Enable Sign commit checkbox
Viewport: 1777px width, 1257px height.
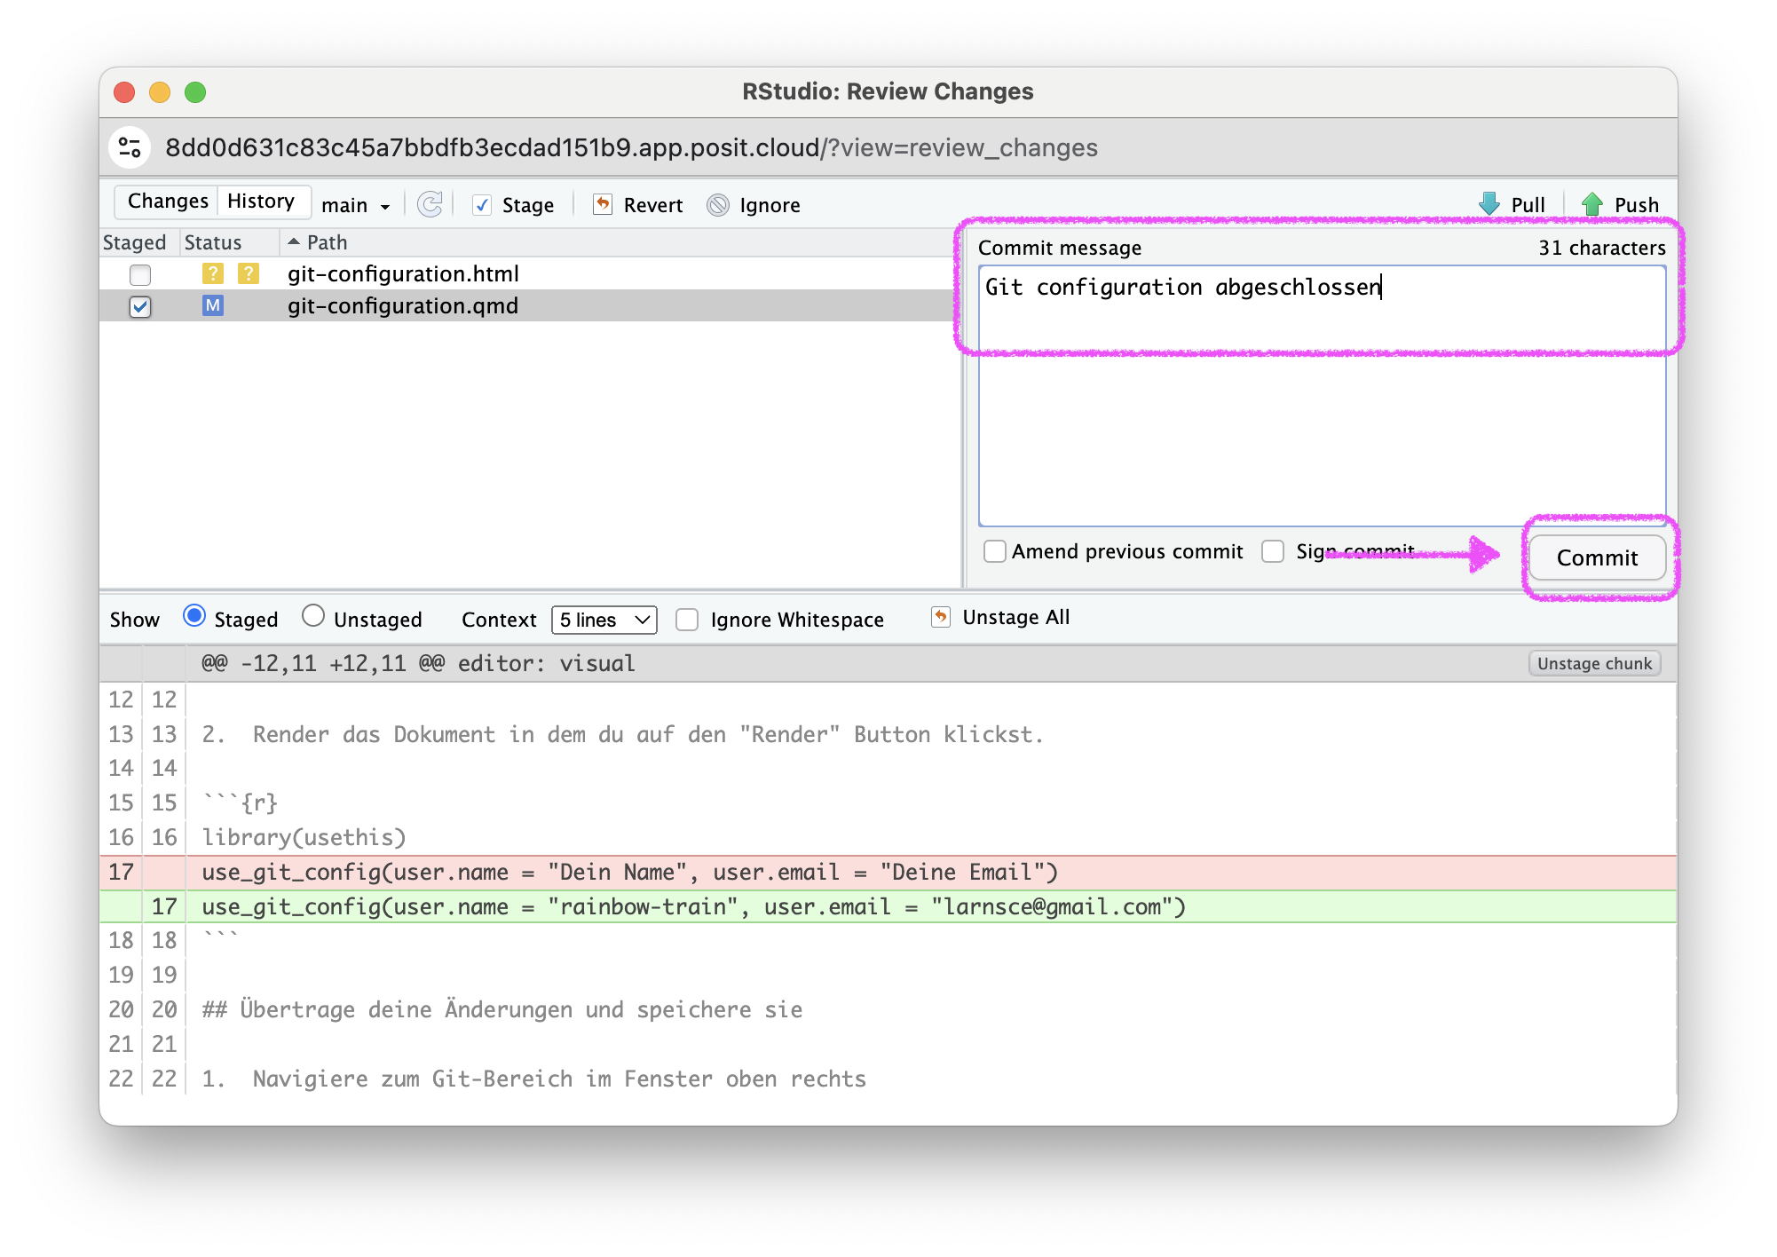click(x=1273, y=551)
